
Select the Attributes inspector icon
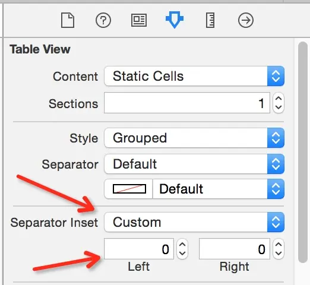175,20
